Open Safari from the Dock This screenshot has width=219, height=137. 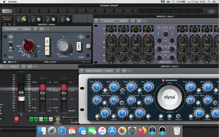click(x=62, y=131)
